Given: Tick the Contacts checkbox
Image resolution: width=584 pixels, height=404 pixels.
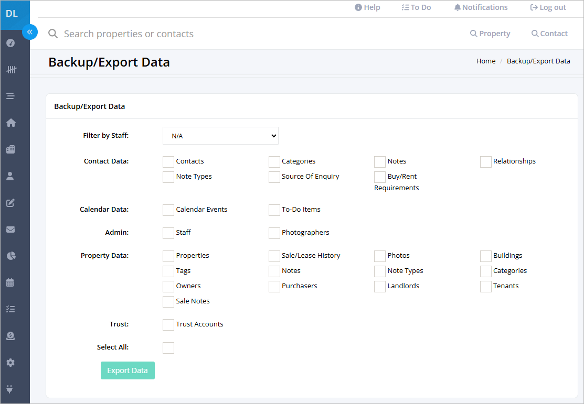Looking at the screenshot, I should 168,162.
